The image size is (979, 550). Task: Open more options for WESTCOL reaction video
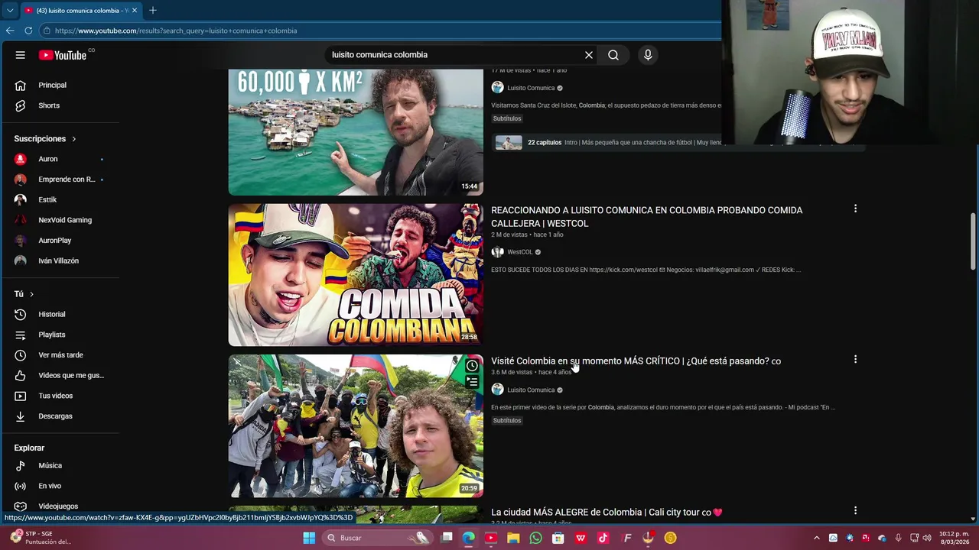[855, 209]
